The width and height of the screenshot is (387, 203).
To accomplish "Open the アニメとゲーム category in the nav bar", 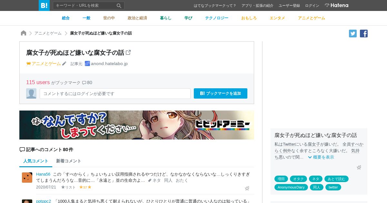I will coord(312,18).
